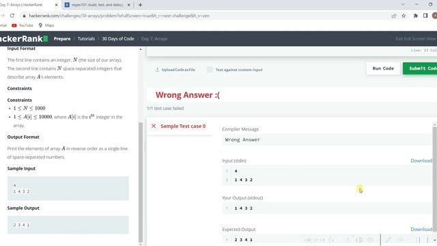Click the Wrong Answer :( heading
This screenshot has height=246, width=437.
coord(188,95)
